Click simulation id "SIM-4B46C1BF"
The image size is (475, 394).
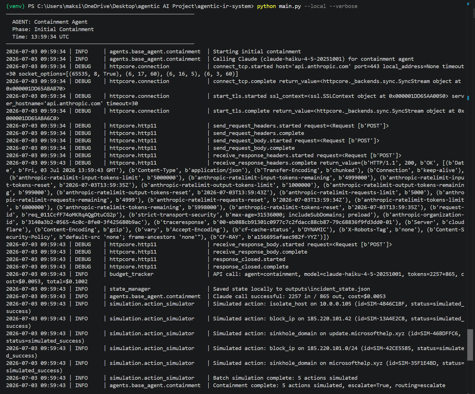386,304
